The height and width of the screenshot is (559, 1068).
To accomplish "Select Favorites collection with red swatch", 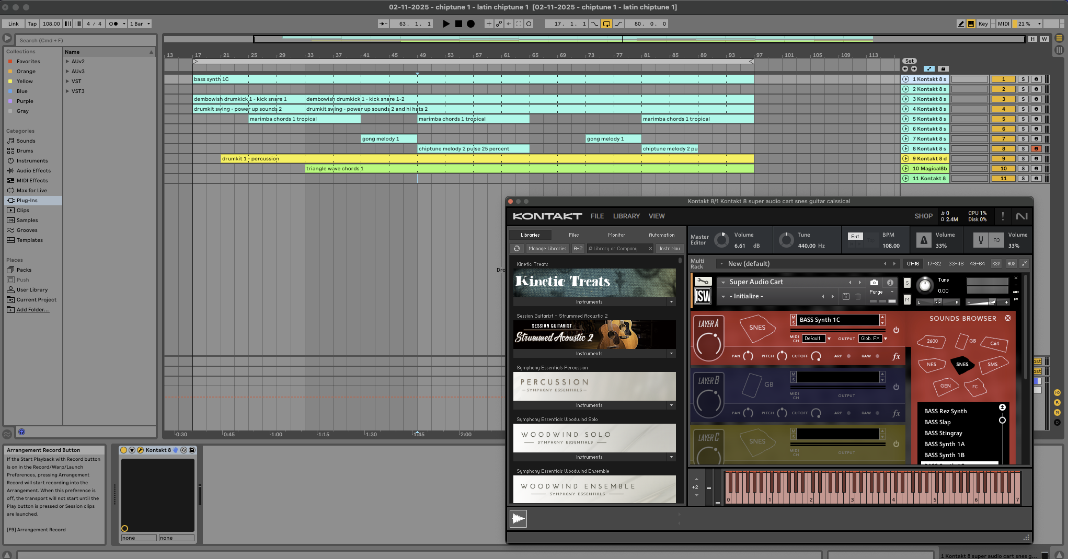I will click(x=28, y=62).
